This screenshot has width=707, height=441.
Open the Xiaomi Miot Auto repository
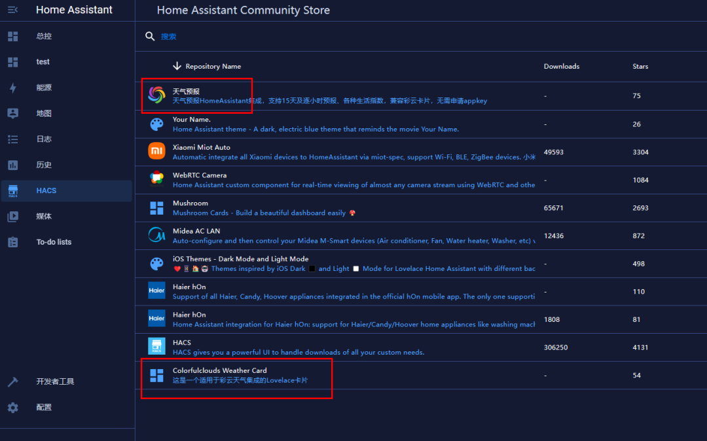tap(201, 147)
